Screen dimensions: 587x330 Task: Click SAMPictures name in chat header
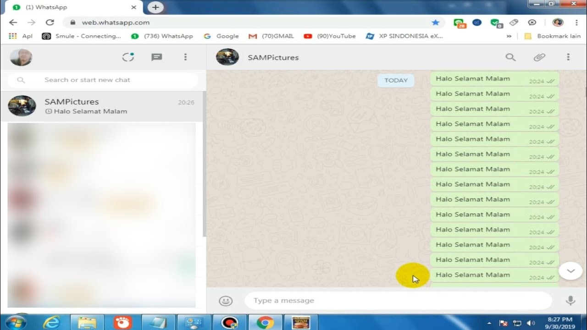[273, 57]
